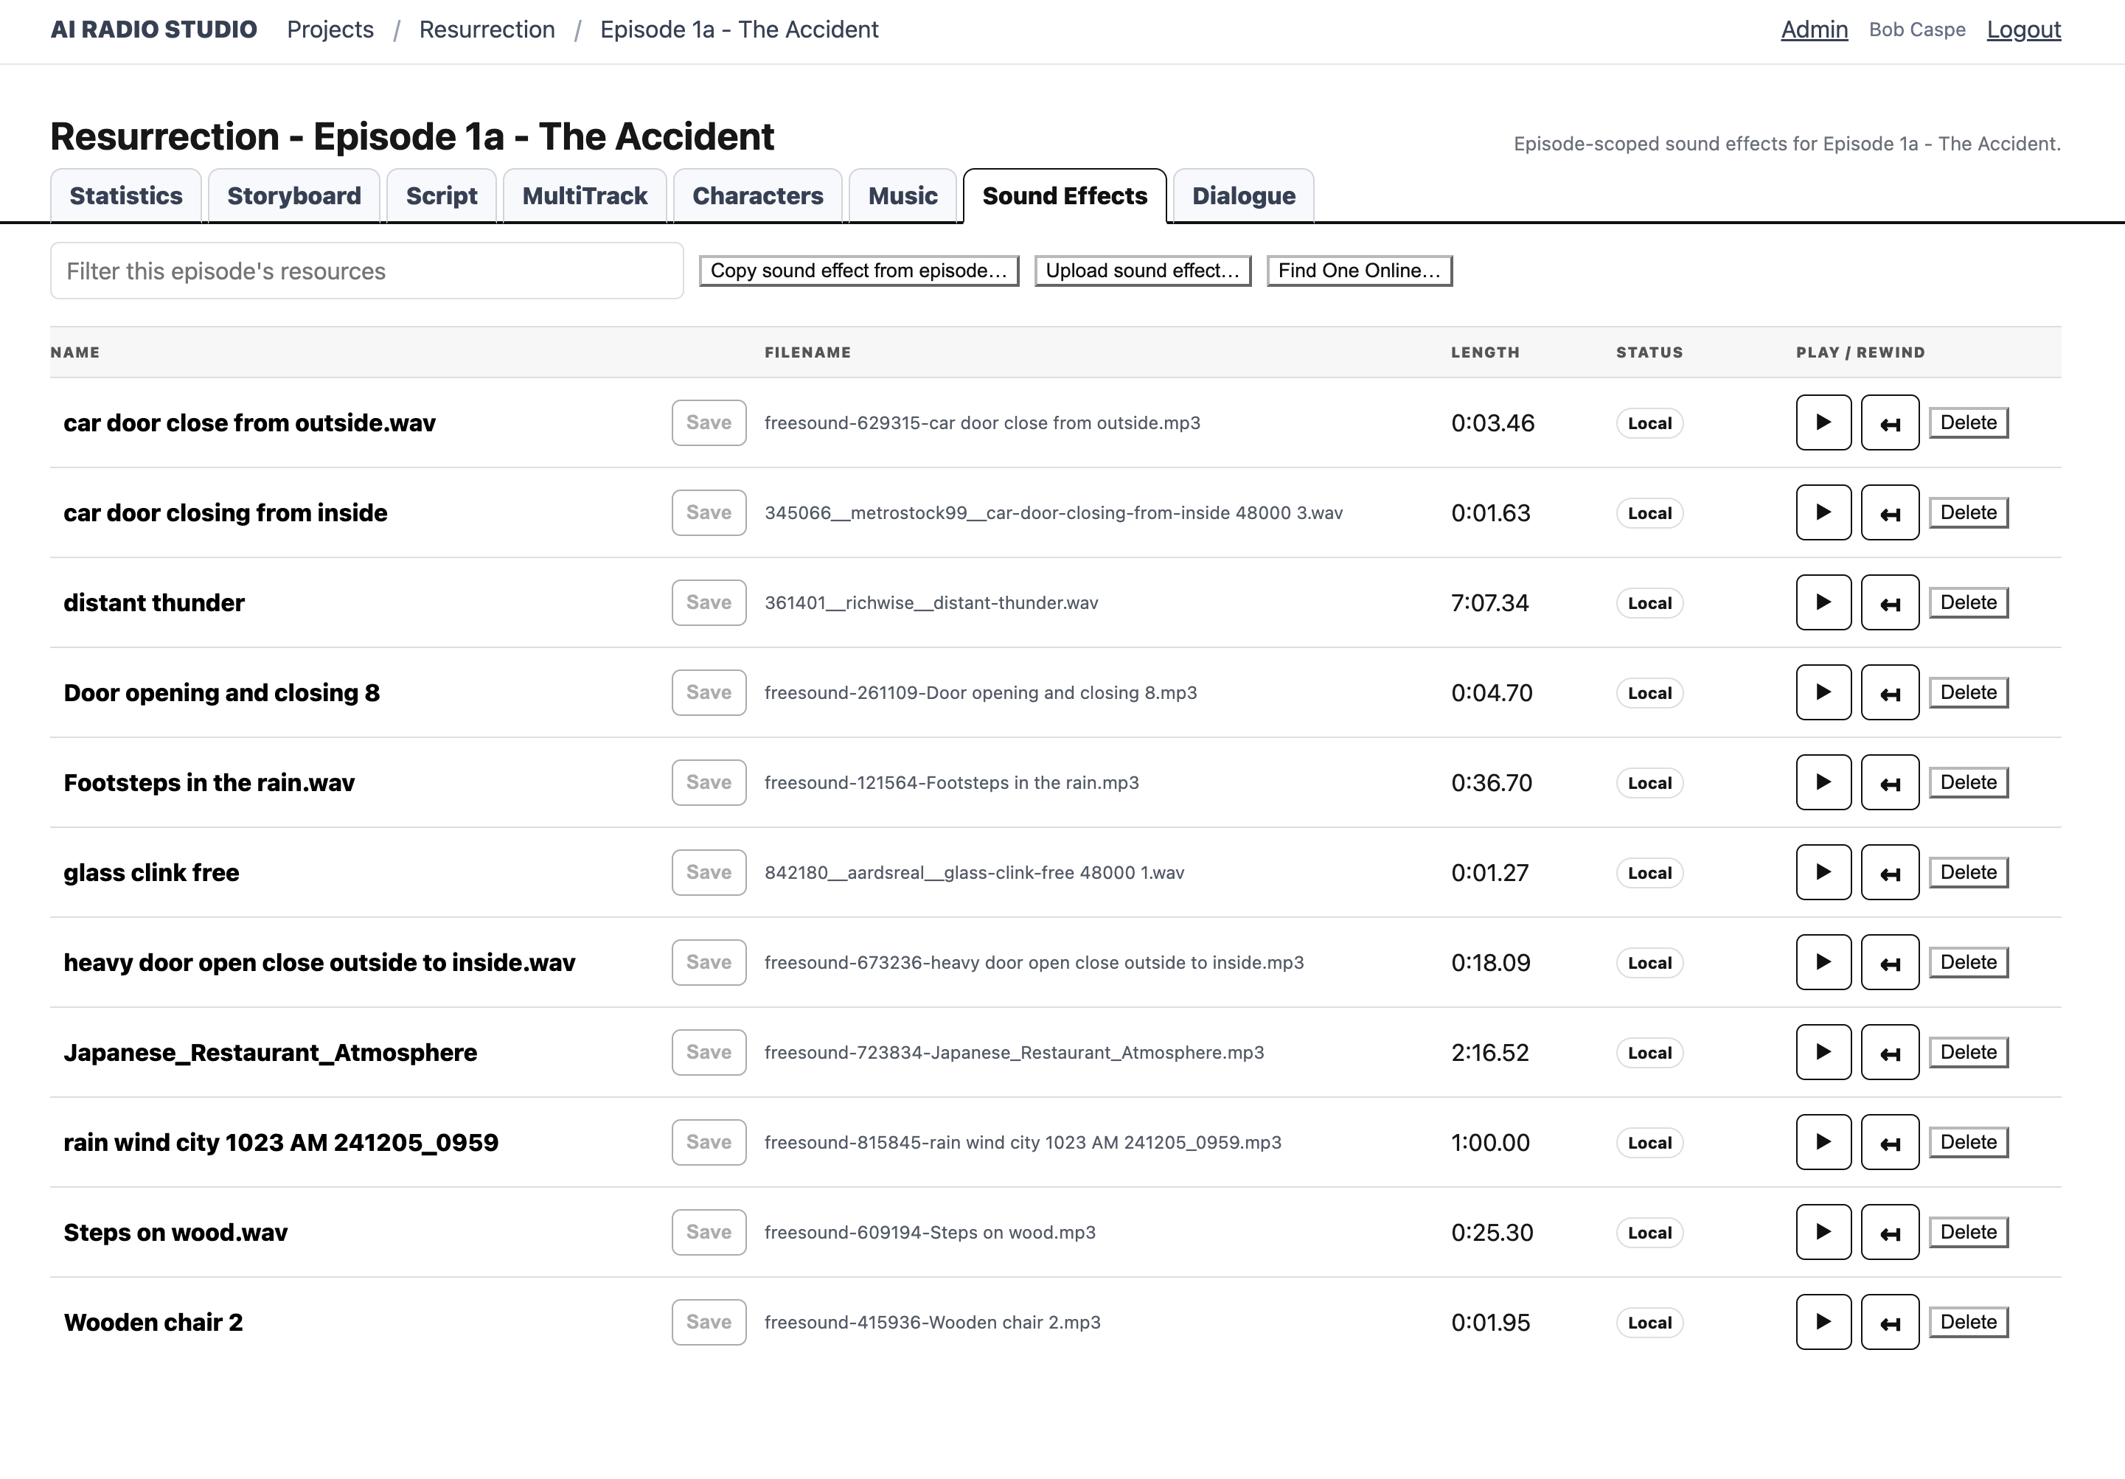
Task: Delete the glass clink free row
Action: 1969,873
